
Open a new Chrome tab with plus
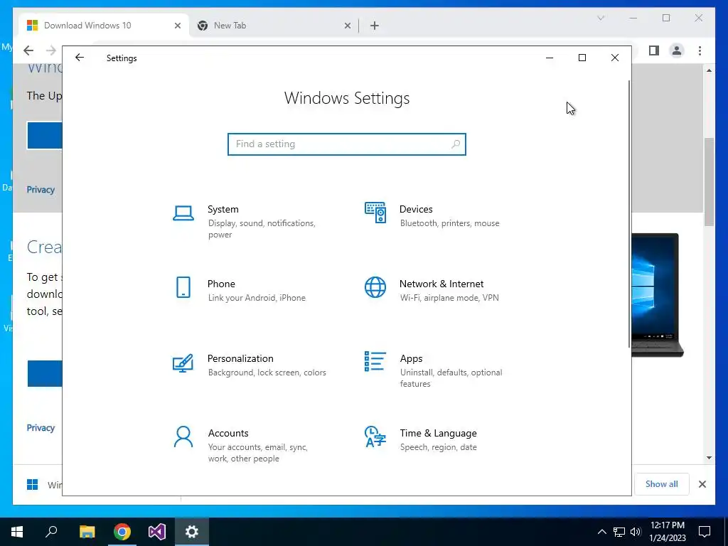(375, 26)
